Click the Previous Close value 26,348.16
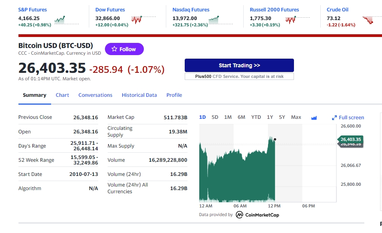The image size is (382, 233). [x=86, y=117]
